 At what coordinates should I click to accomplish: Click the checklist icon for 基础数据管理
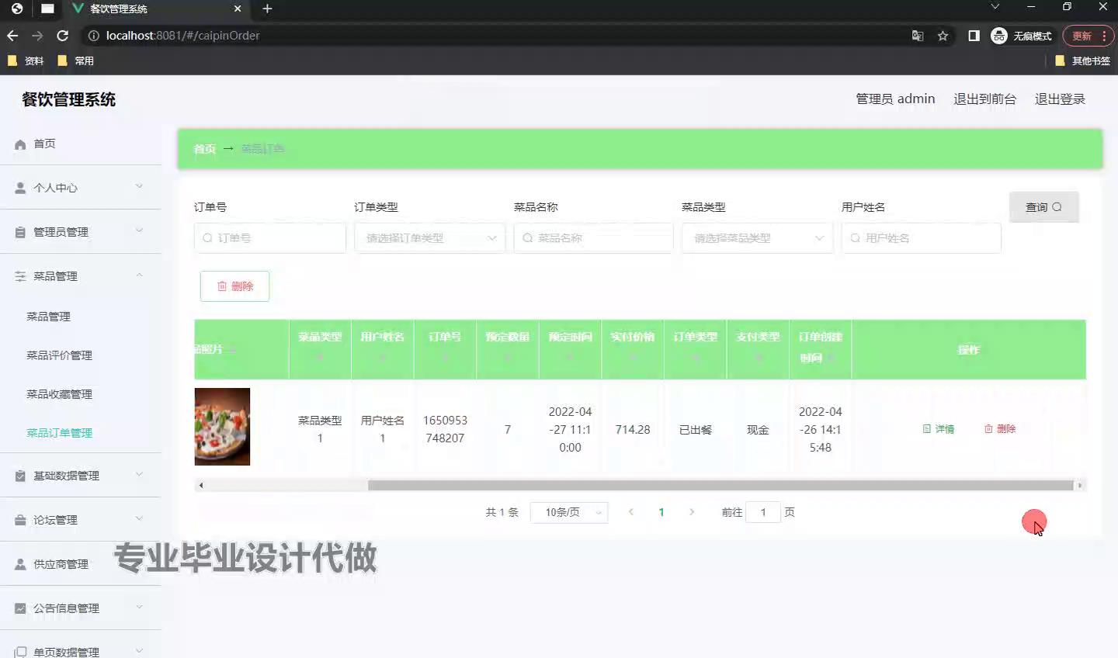pos(20,476)
